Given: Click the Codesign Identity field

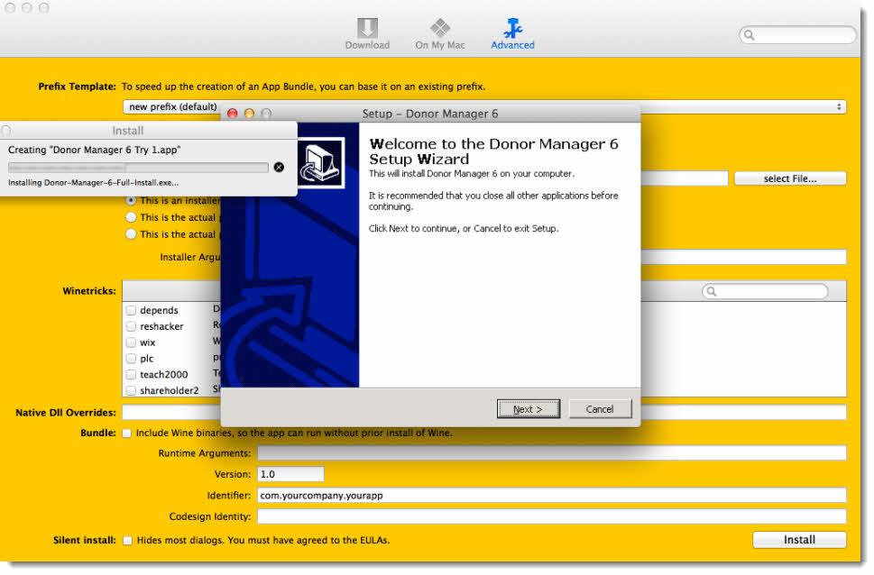Looking at the screenshot, I should [552, 516].
